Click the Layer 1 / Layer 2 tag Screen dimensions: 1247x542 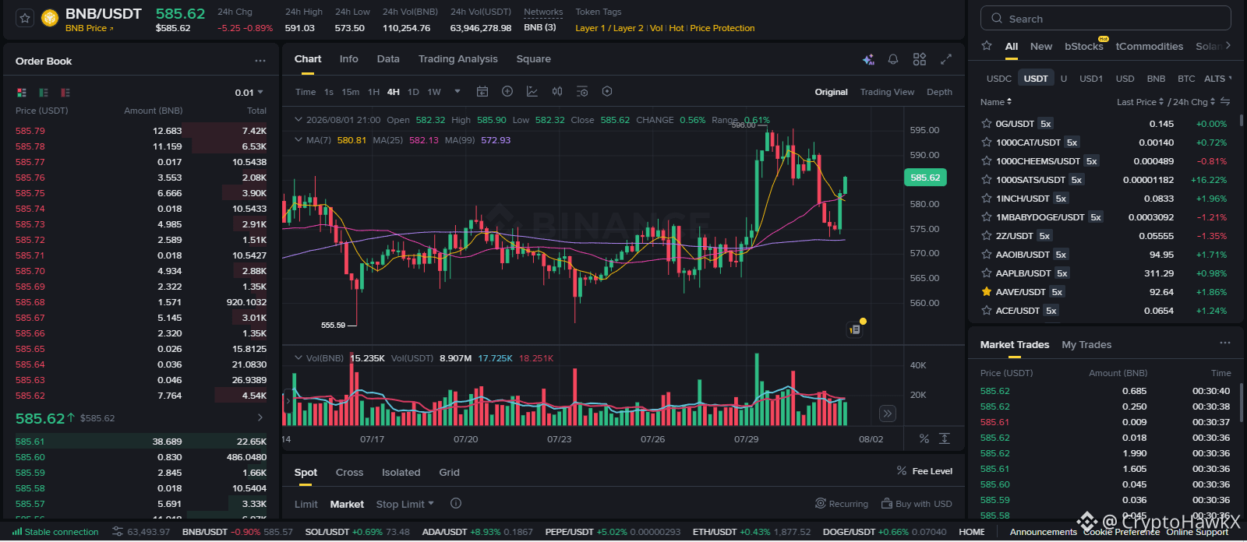(x=609, y=28)
